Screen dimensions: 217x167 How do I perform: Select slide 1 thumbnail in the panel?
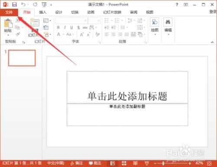tap(22, 58)
